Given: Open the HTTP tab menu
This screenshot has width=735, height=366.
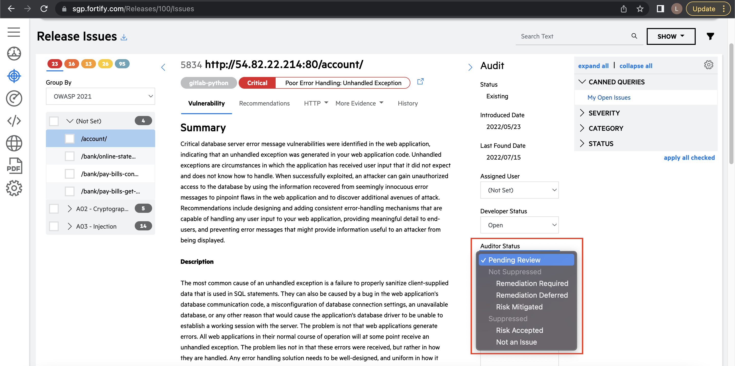Looking at the screenshot, I should pos(316,103).
